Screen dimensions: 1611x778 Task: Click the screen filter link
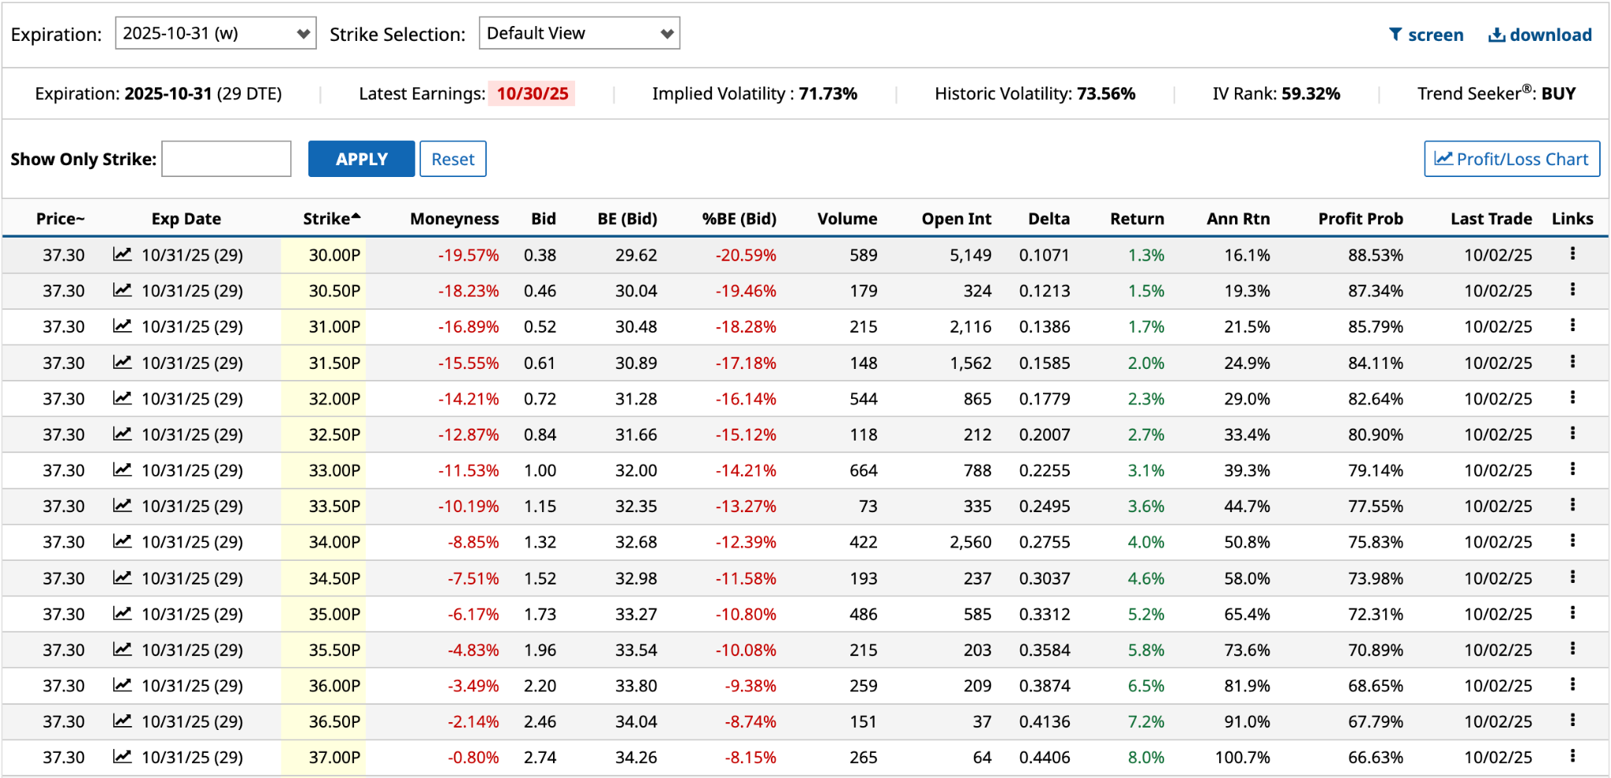pyautogui.click(x=1426, y=35)
